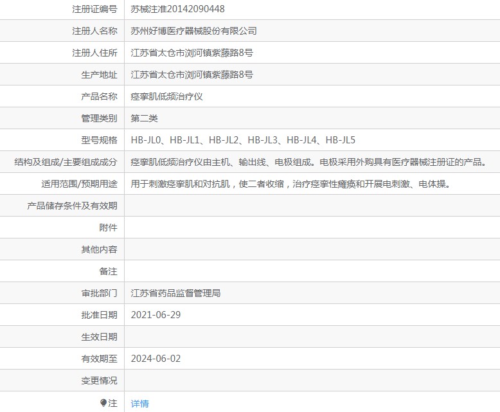Click the 附件 label
The image size is (500, 412).
click(108, 228)
